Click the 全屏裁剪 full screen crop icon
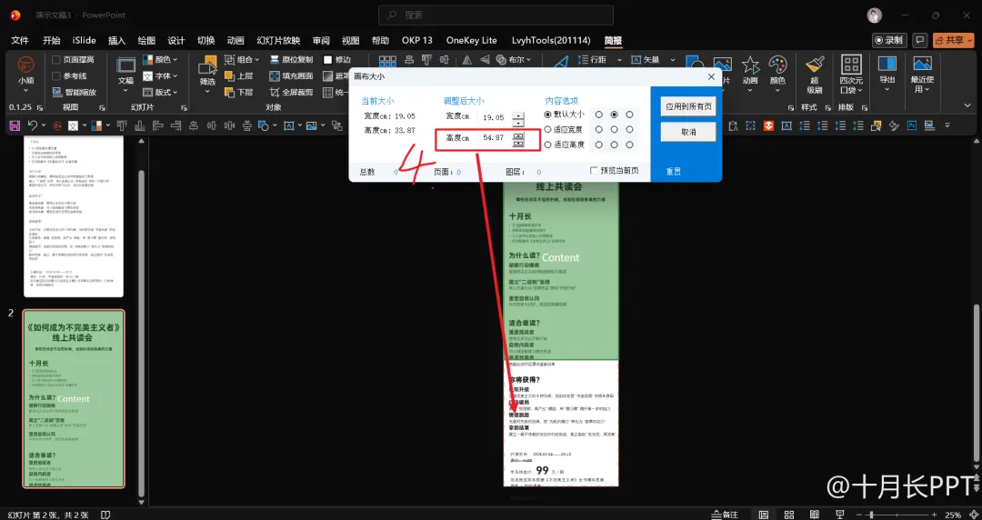 pyautogui.click(x=275, y=92)
